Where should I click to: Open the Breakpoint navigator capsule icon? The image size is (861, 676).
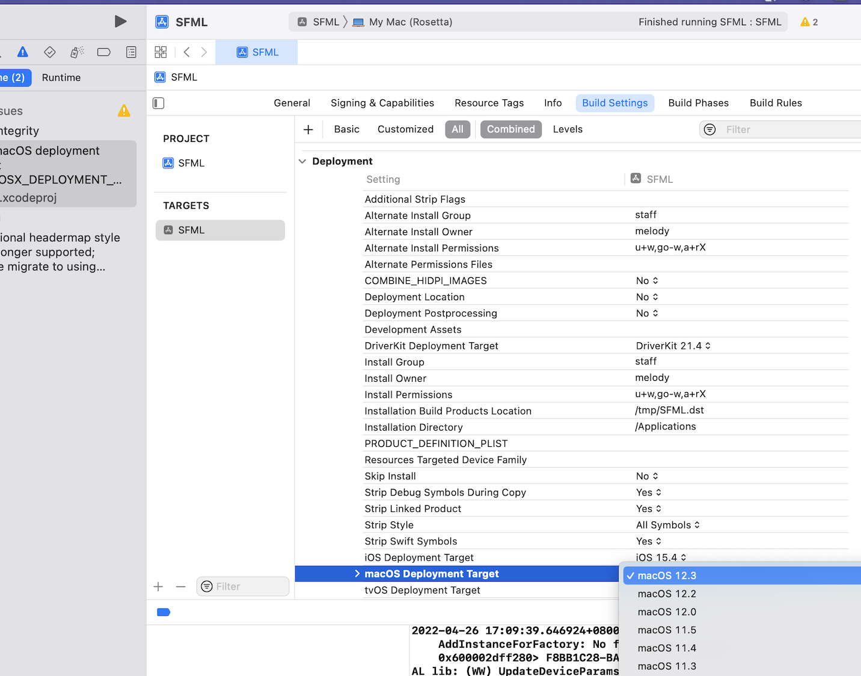(x=103, y=52)
